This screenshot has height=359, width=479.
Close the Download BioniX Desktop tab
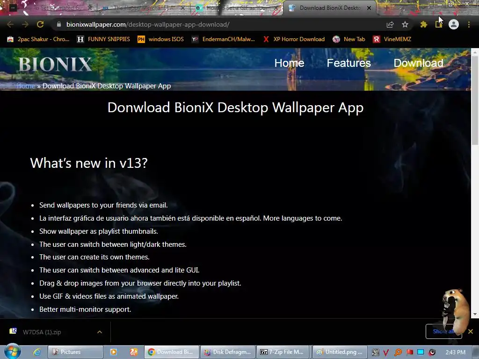[x=369, y=8]
